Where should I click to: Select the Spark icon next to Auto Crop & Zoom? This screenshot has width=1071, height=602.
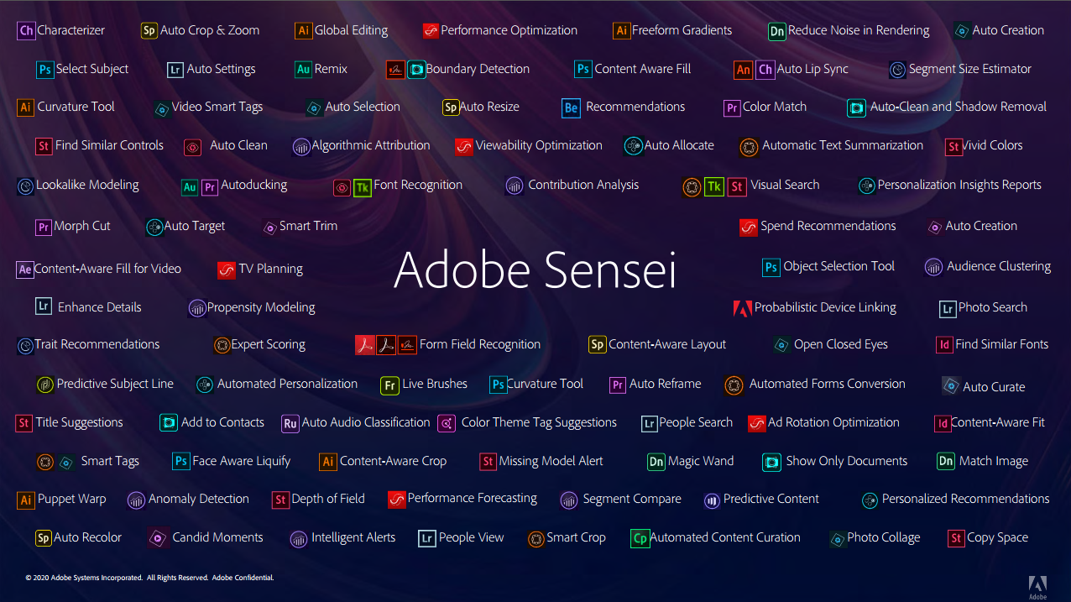(x=149, y=31)
